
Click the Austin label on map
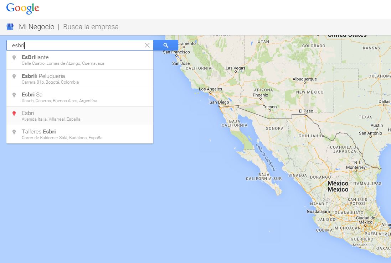click(x=376, y=125)
